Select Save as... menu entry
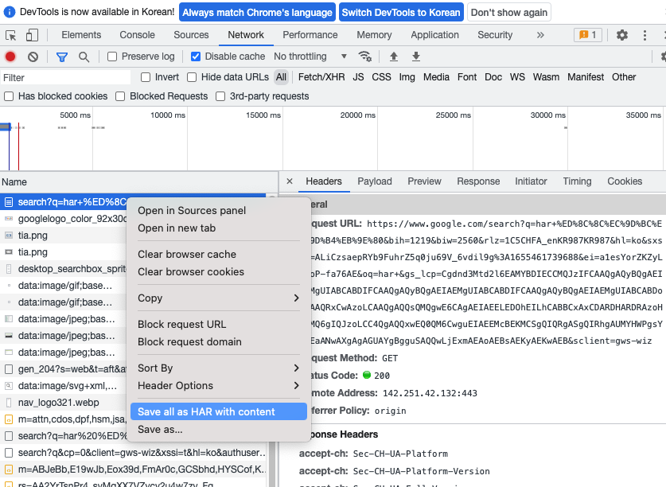This screenshot has height=487, width=666. pyautogui.click(x=218, y=430)
